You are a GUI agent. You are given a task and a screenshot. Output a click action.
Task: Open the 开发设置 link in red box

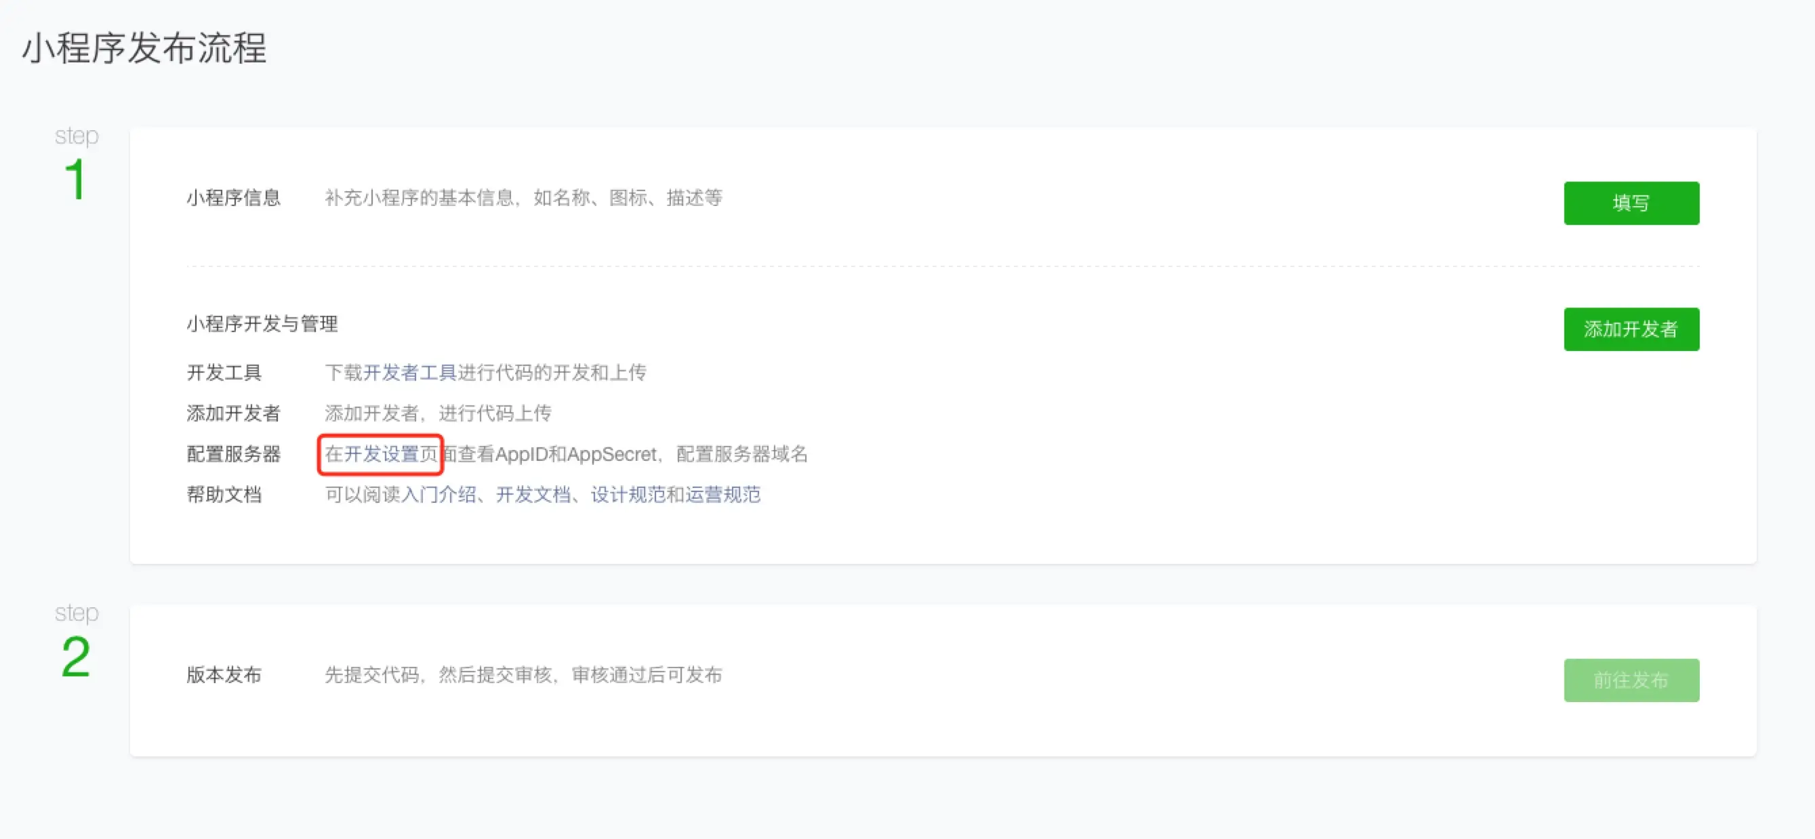click(x=381, y=453)
